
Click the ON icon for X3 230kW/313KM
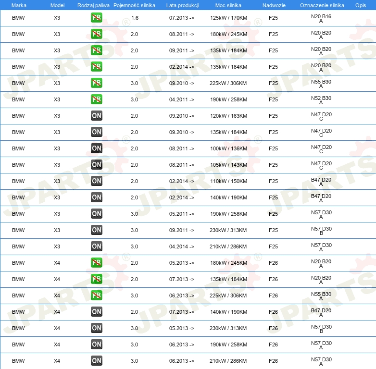96,230
